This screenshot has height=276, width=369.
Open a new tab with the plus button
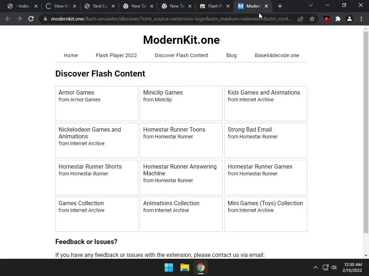pos(280,6)
